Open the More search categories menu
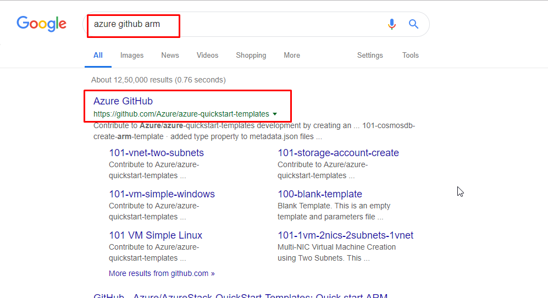Viewport: 548px width, 298px height. click(292, 56)
